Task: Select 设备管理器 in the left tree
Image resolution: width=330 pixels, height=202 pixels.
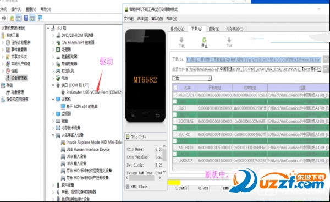Action: point(19,78)
